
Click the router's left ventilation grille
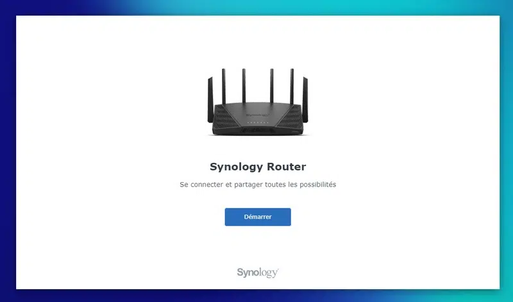225,117
